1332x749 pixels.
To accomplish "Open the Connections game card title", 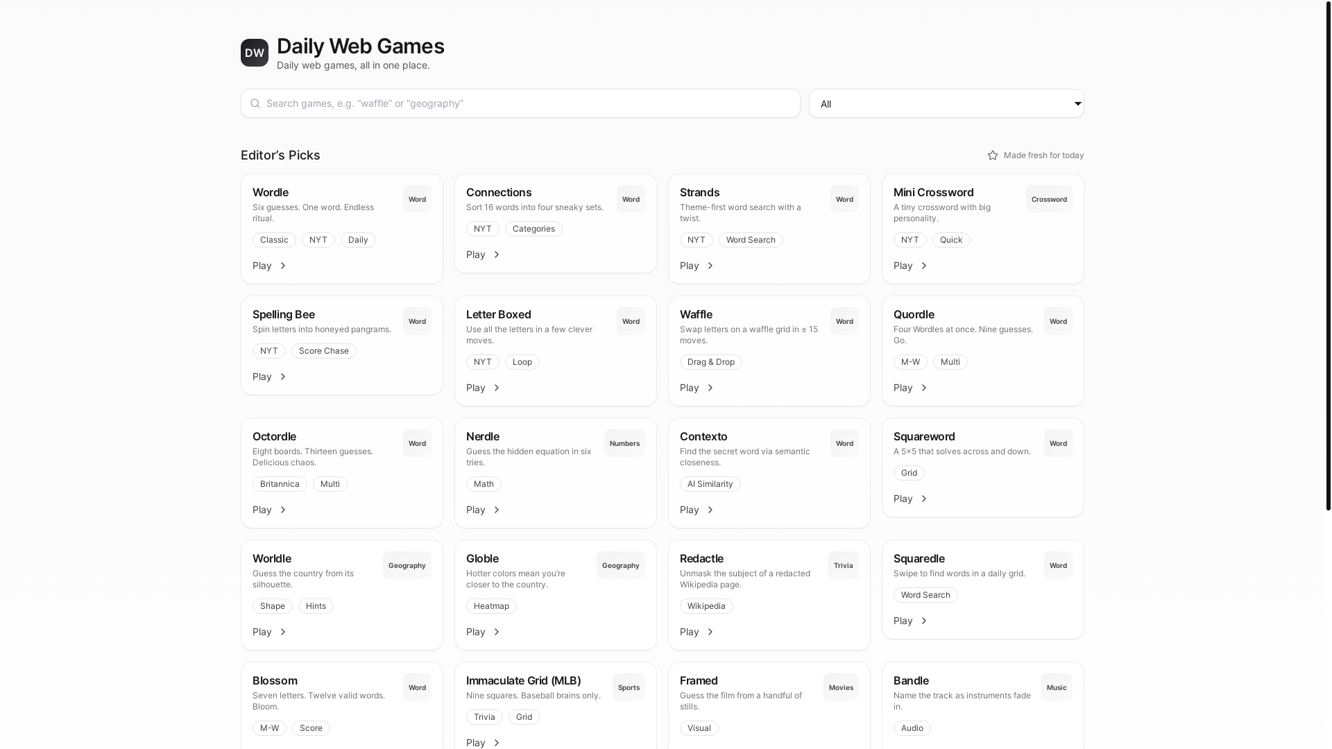I will [499, 192].
